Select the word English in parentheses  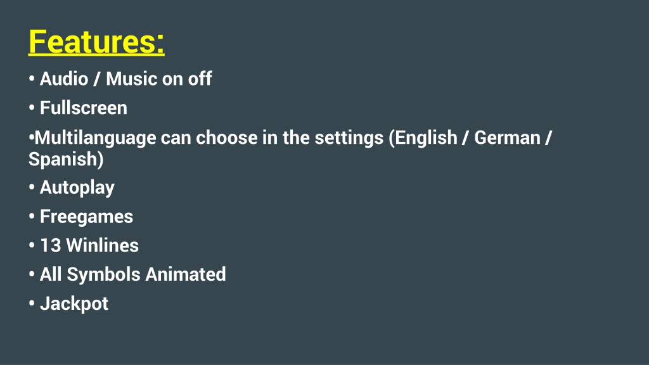[426, 138]
